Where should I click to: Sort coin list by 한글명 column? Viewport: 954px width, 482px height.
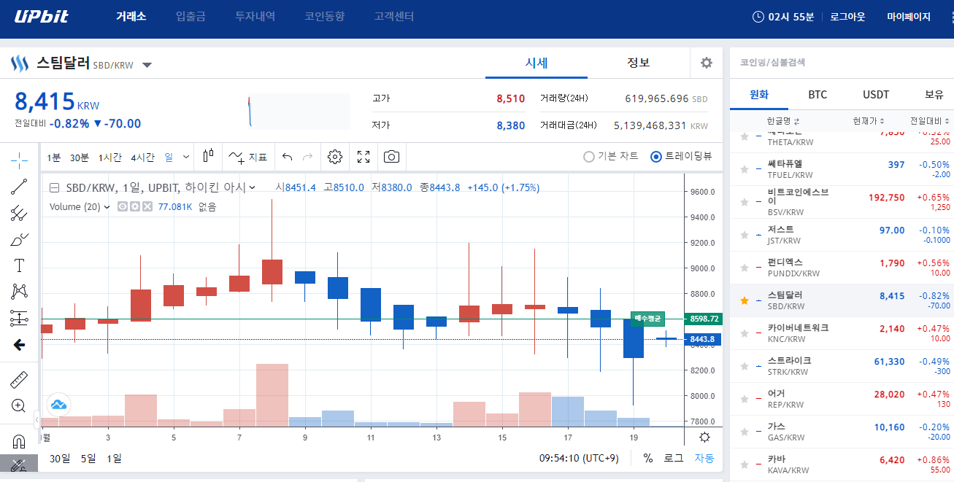pyautogui.click(x=783, y=121)
